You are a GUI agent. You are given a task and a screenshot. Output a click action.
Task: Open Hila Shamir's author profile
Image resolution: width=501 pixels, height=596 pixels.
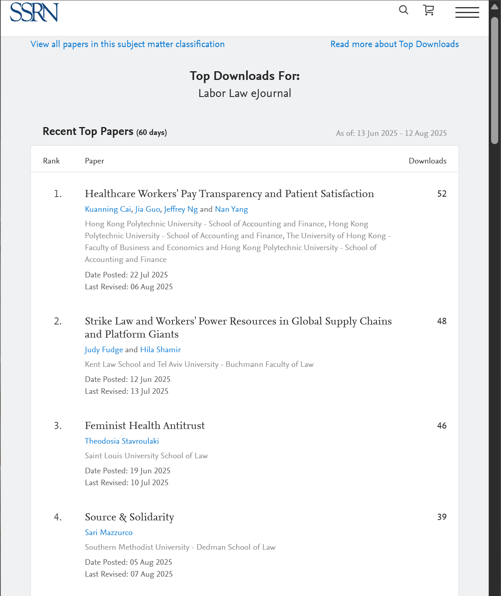(160, 350)
